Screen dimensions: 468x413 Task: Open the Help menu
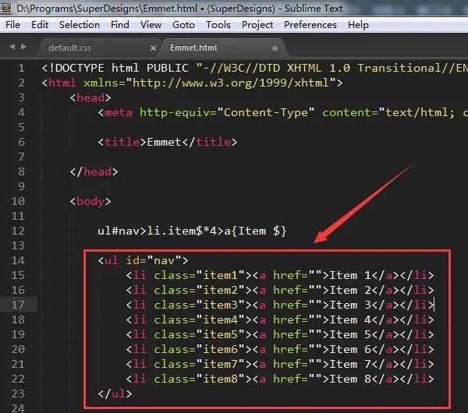[358, 25]
